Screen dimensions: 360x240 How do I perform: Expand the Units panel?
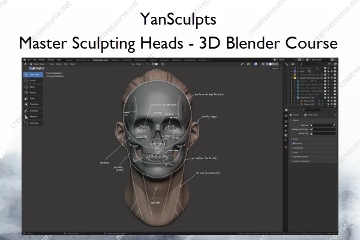pyautogui.click(x=313, y=139)
